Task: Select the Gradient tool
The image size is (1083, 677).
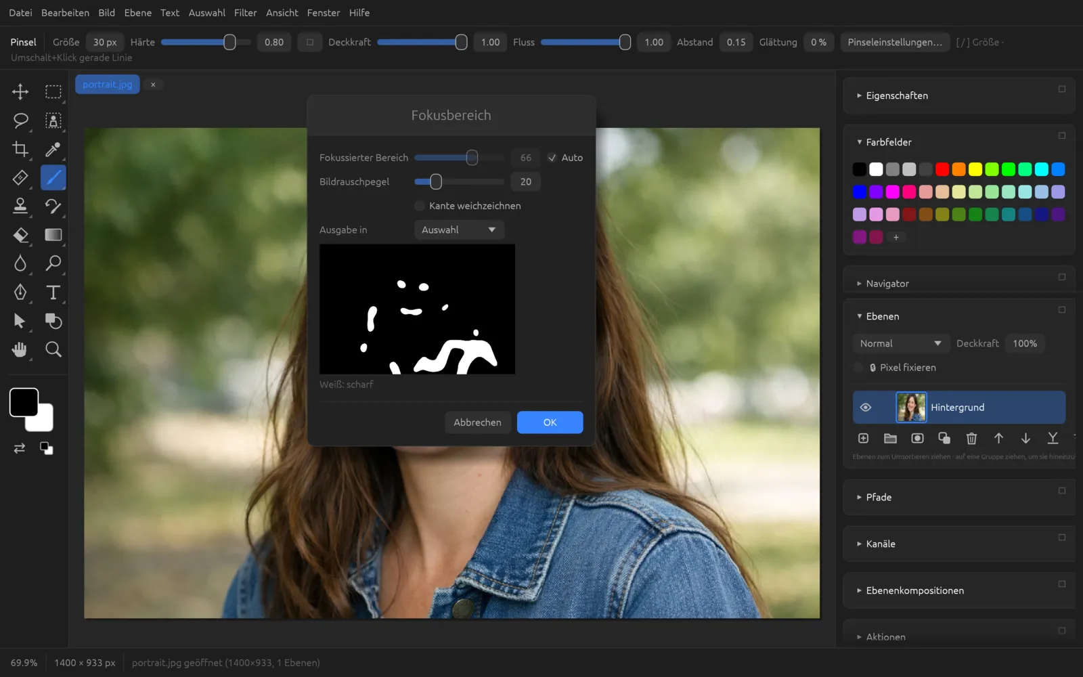Action: point(53,235)
